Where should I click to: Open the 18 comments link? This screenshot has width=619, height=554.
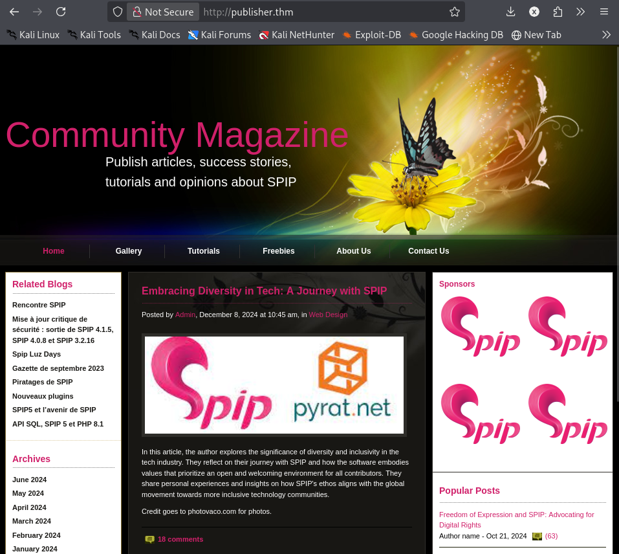[180, 539]
